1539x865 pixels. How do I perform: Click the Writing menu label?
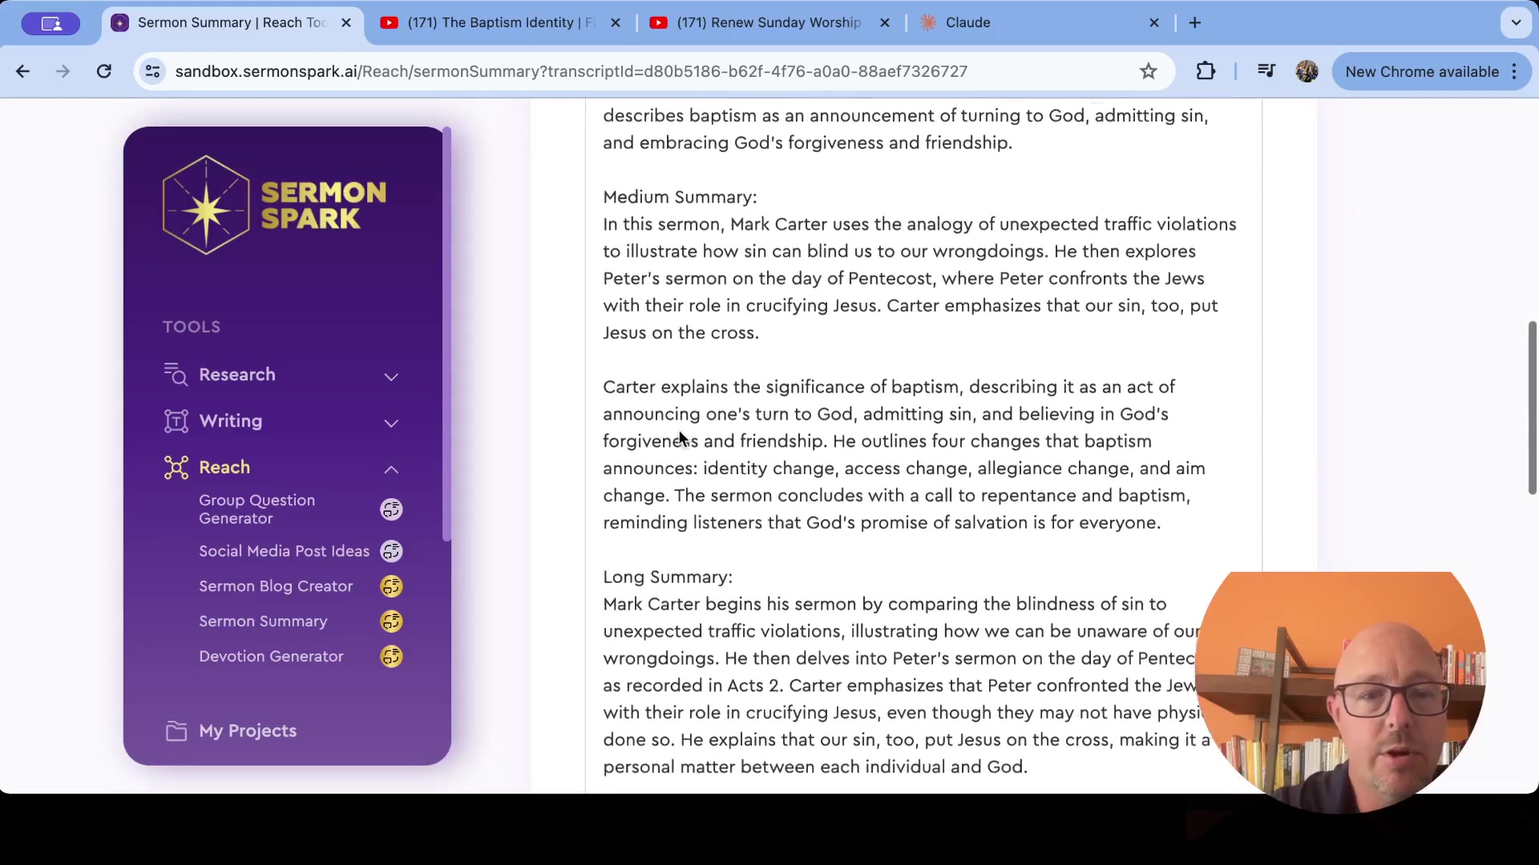click(x=231, y=420)
